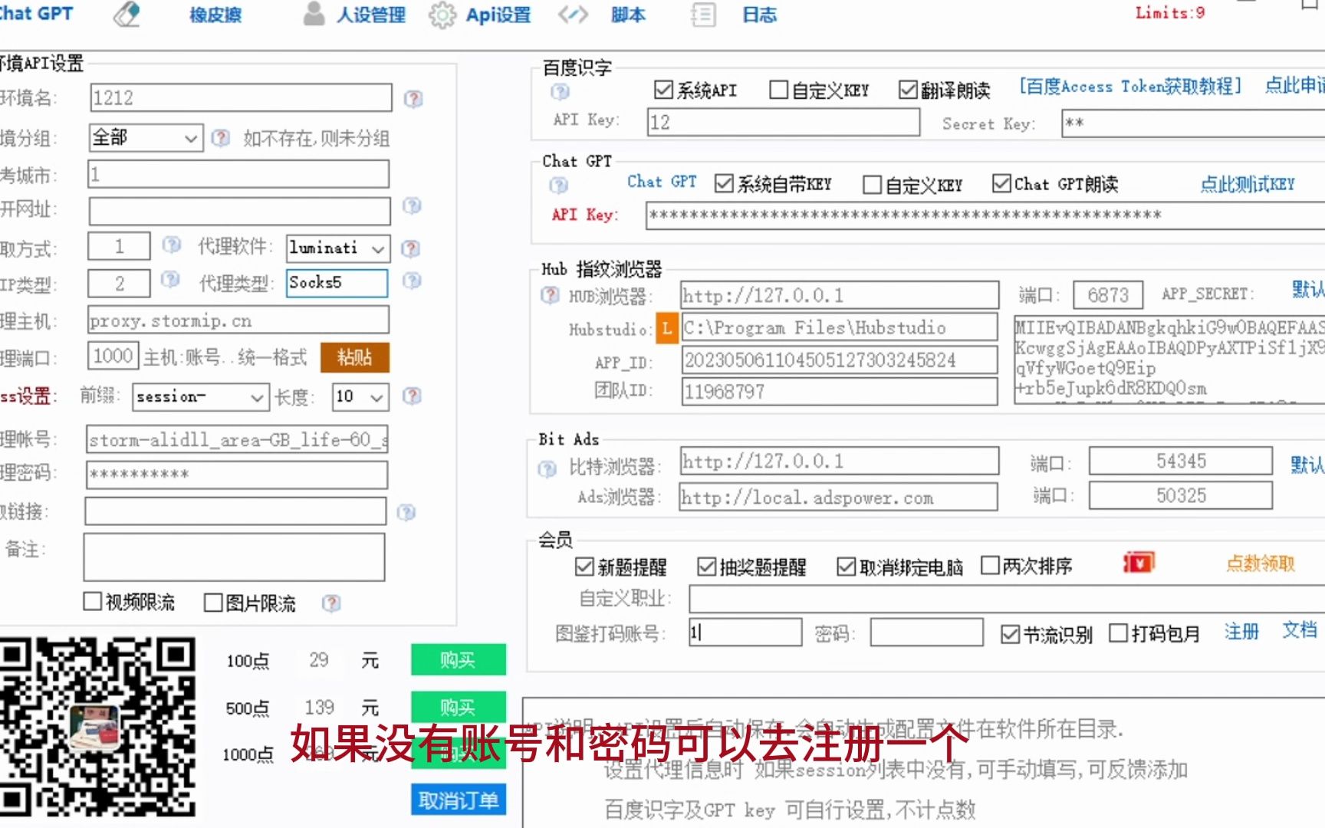Click the Chat GPT API Key field
Viewport: 1325px width, 828px height.
tap(985, 215)
